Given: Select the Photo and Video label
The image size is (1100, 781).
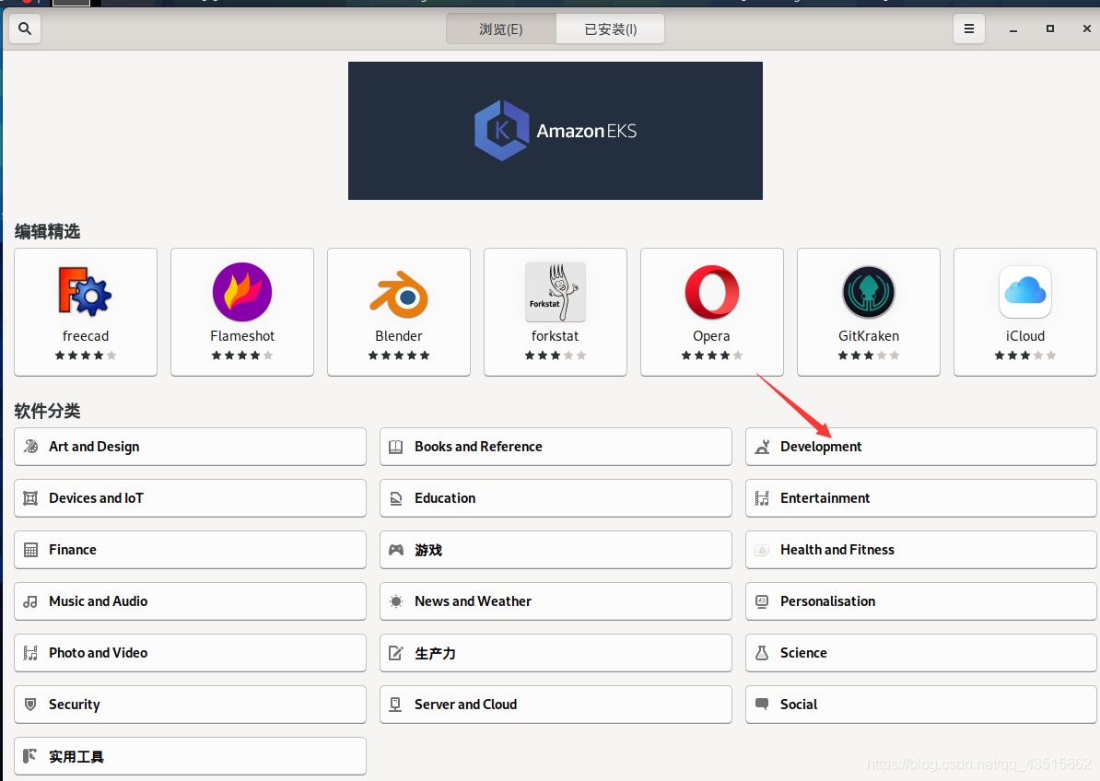Looking at the screenshot, I should click(x=99, y=653).
